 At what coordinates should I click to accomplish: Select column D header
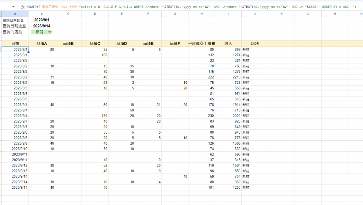pyautogui.click(x=95, y=14)
